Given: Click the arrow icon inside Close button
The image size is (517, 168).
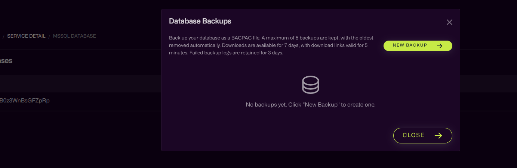Looking at the screenshot, I should (x=438, y=136).
